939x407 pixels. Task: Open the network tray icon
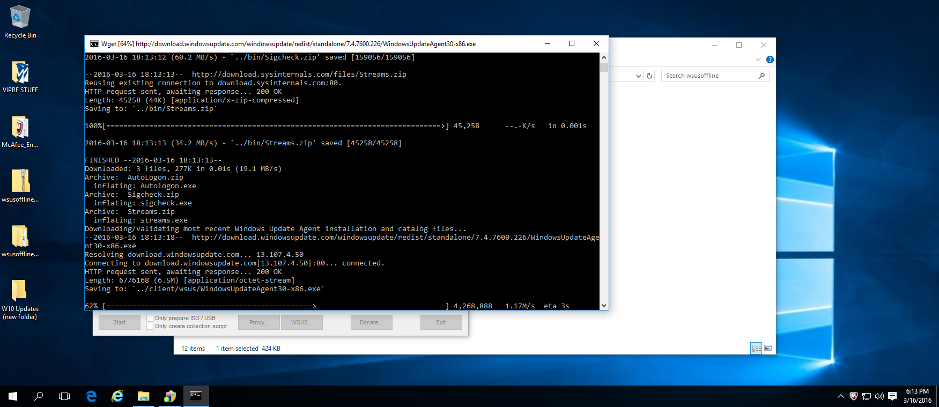click(x=867, y=396)
